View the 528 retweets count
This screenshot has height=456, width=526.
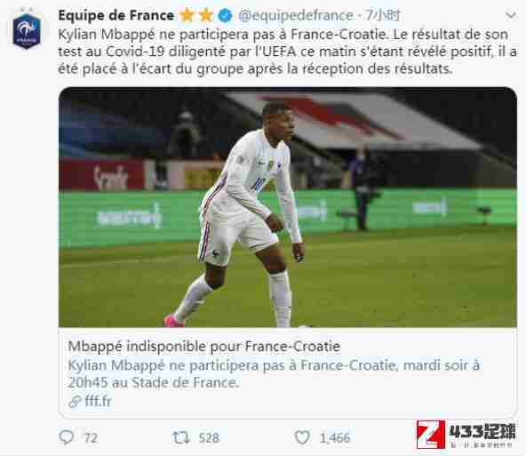[x=209, y=438]
